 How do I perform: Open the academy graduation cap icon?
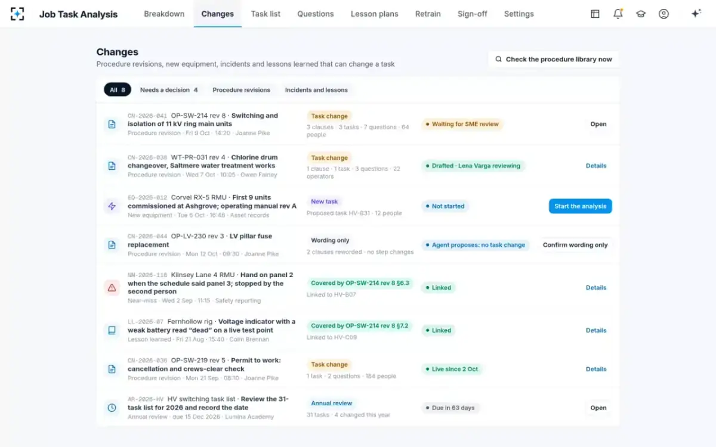641,14
